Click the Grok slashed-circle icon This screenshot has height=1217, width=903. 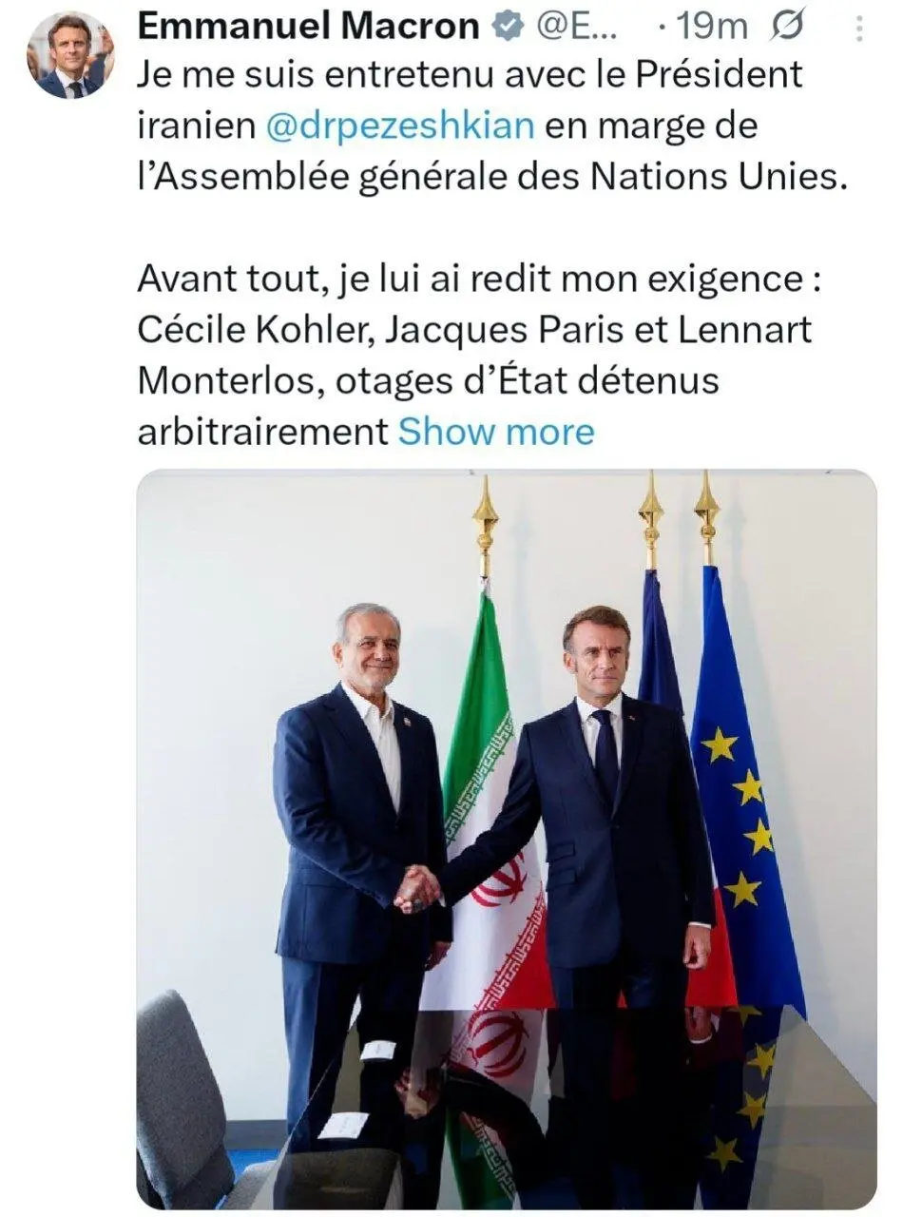[789, 28]
